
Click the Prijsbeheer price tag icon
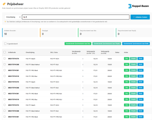4,4
